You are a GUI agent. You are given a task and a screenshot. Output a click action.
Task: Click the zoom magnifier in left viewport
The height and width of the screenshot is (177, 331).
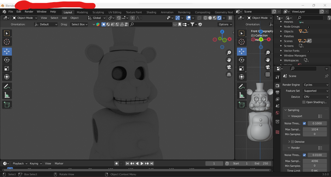pyautogui.click(x=229, y=53)
